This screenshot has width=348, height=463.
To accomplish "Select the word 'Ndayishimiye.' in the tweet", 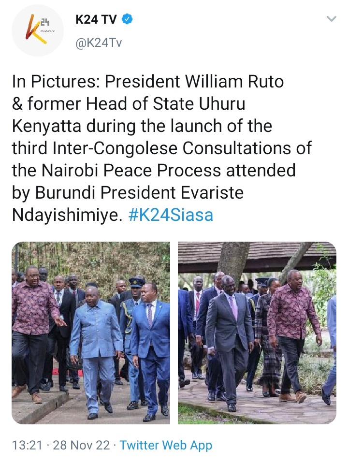I will [67, 215].
